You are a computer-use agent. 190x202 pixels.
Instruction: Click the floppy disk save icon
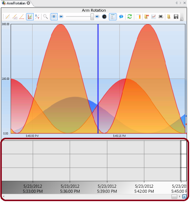(176, 17)
